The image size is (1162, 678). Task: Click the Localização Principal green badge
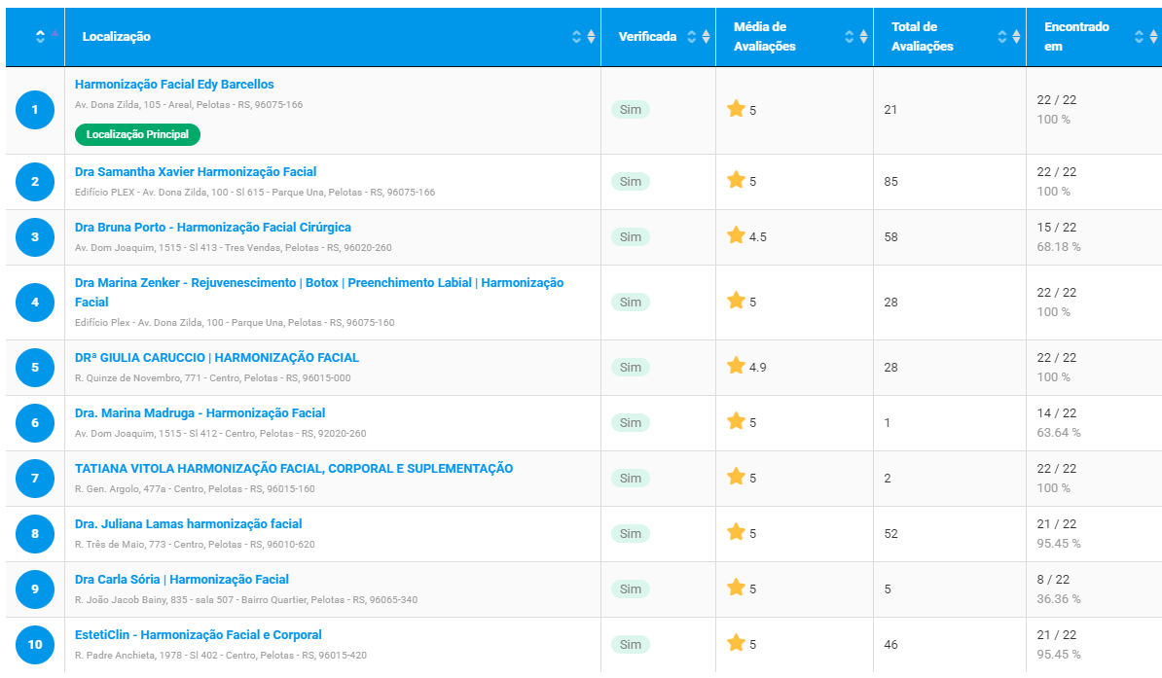tap(137, 134)
